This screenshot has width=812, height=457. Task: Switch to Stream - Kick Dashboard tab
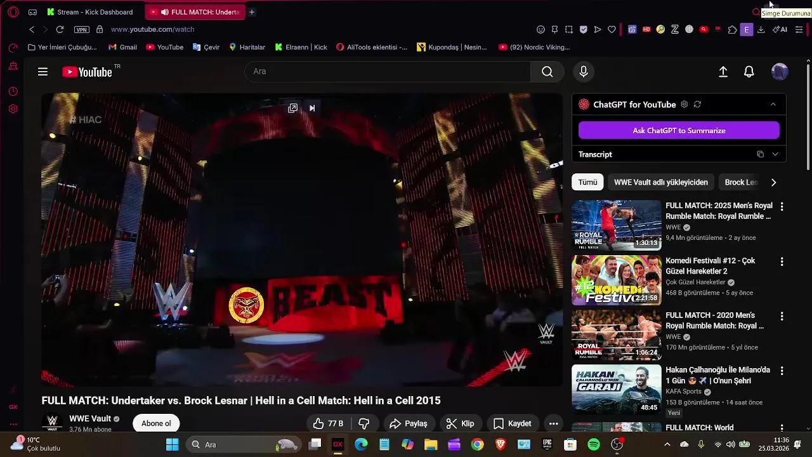(89, 12)
